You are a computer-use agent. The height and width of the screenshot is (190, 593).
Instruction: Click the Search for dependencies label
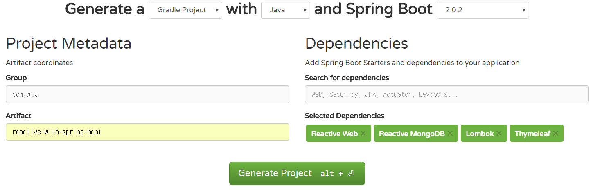tap(347, 78)
